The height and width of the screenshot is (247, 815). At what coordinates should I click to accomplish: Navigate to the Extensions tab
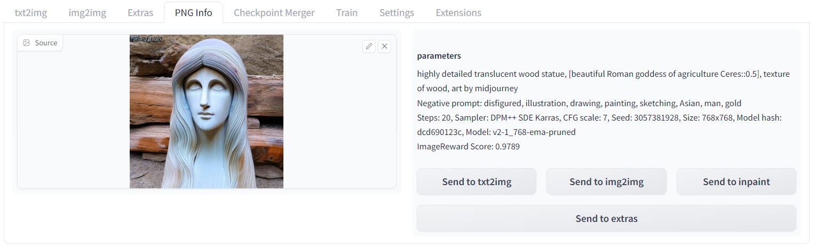(x=458, y=13)
